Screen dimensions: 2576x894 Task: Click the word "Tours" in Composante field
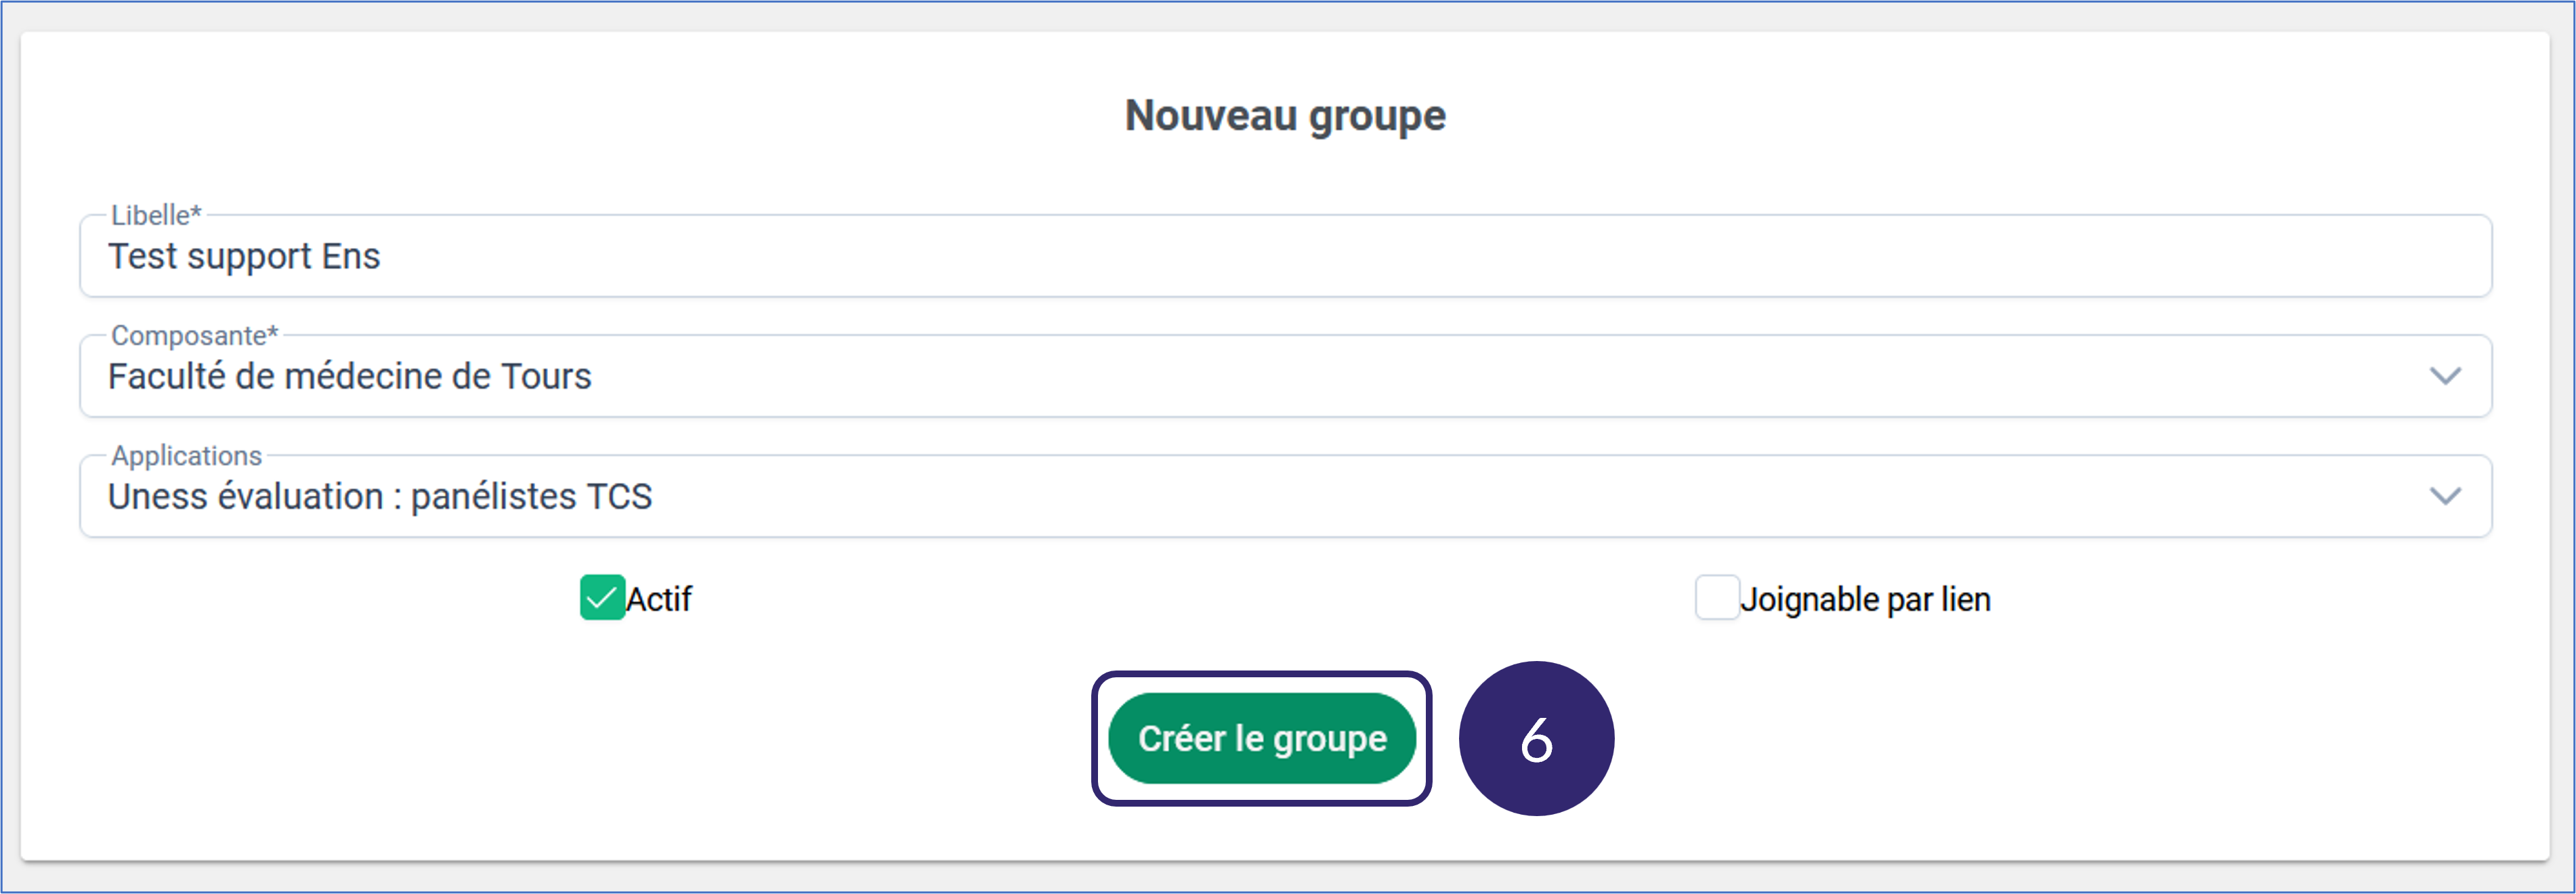point(546,377)
